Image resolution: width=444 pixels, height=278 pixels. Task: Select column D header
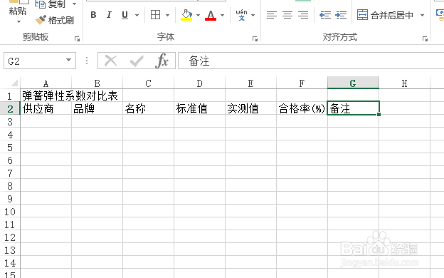pyautogui.click(x=200, y=83)
